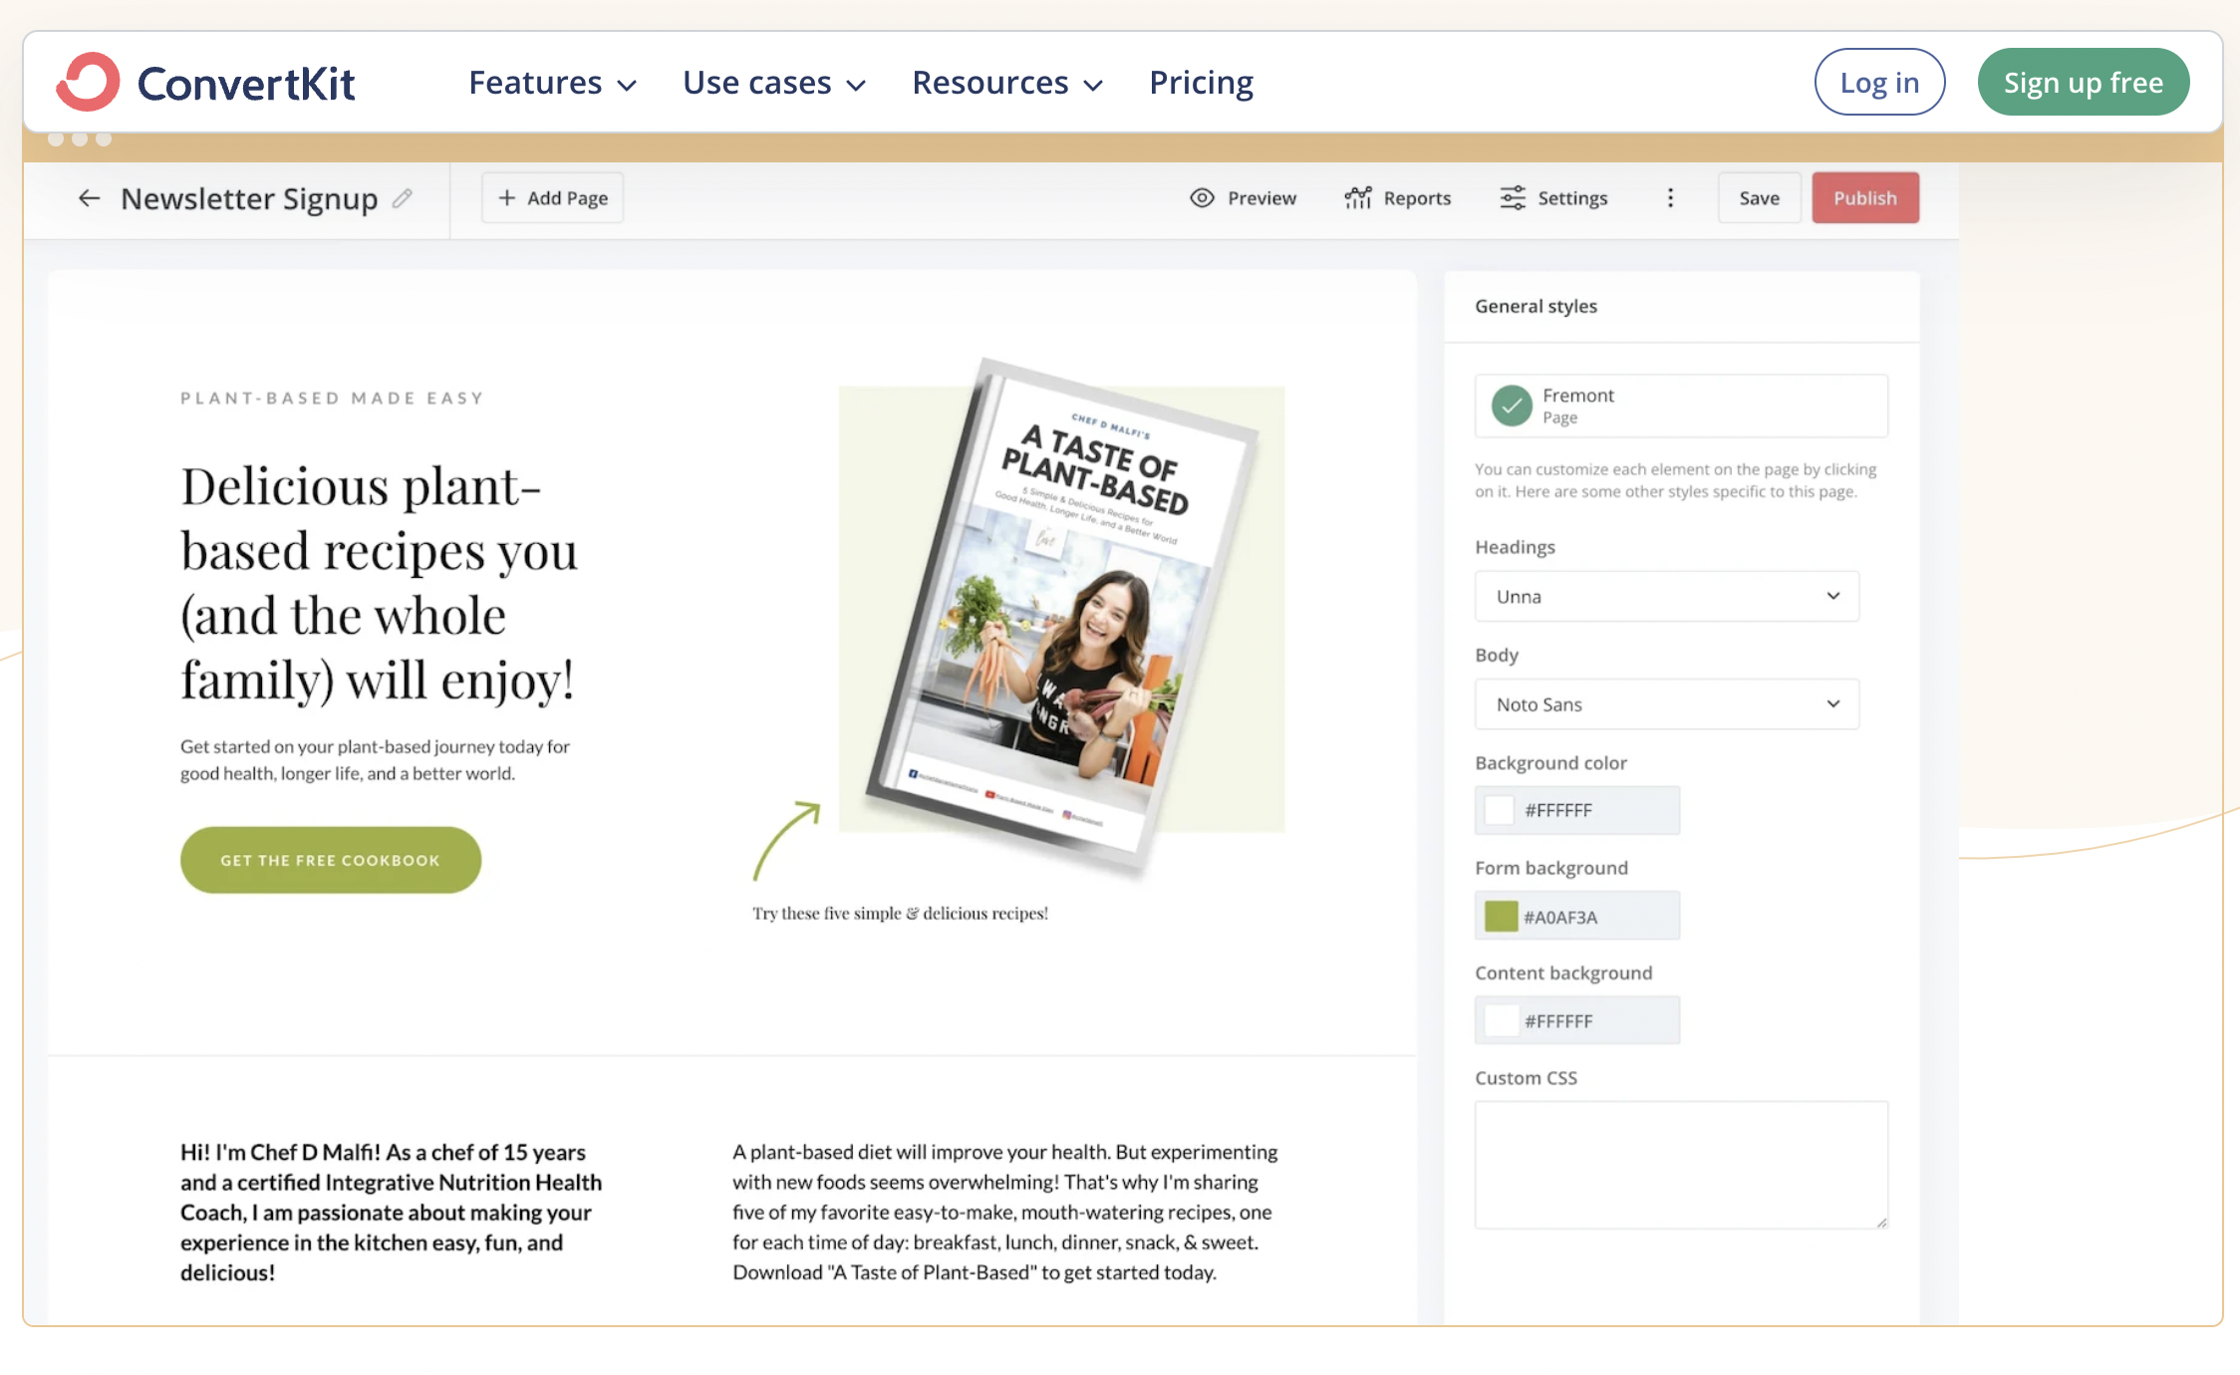The height and width of the screenshot is (1375, 2240).
Task: Open the Headings font dropdown showing Unna
Action: pyautogui.click(x=1666, y=596)
